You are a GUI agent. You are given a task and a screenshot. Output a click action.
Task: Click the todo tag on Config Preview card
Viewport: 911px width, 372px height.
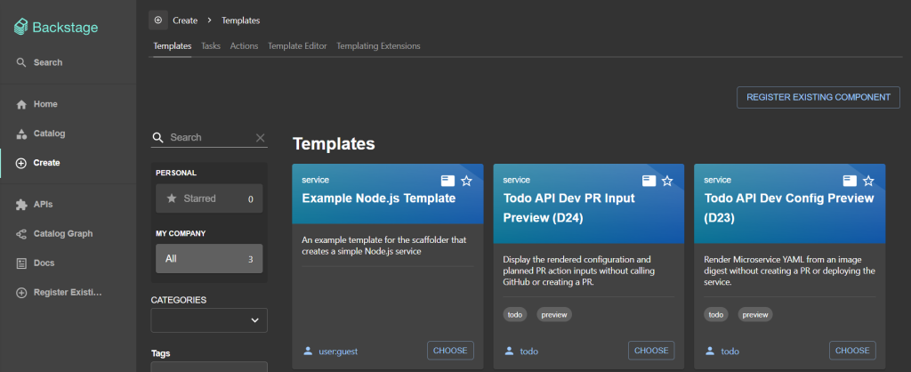click(716, 314)
